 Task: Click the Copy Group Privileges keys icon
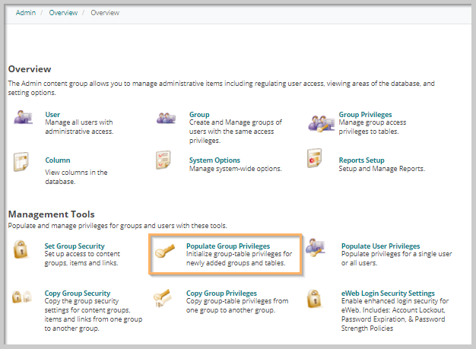tap(162, 298)
